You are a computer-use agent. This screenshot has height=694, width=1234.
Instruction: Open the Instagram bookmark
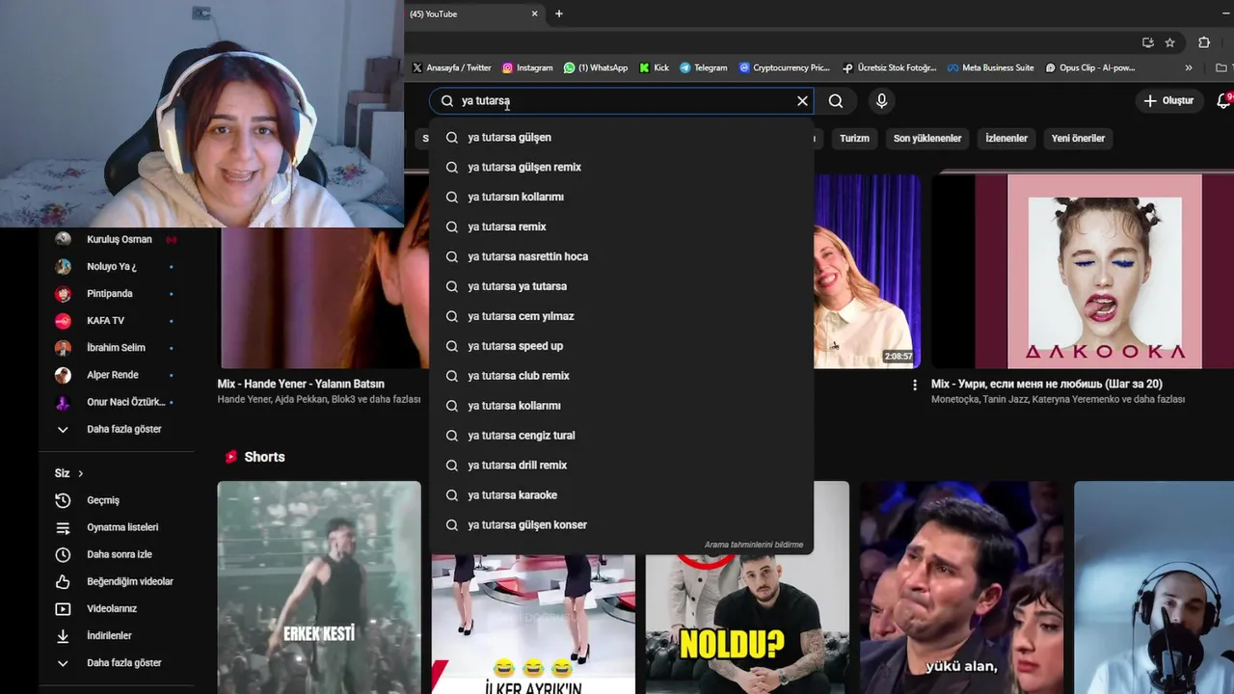[527, 67]
